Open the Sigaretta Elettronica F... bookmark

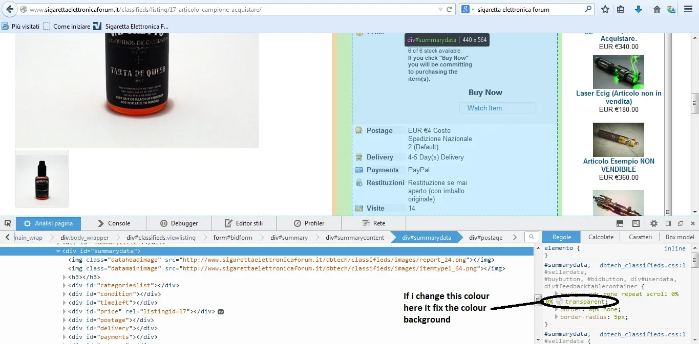131,26
